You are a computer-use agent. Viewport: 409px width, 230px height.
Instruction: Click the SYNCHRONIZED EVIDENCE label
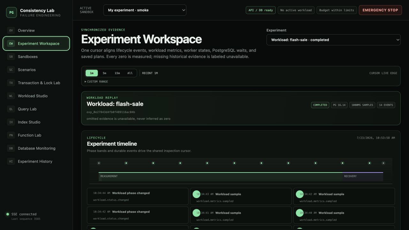point(103,30)
